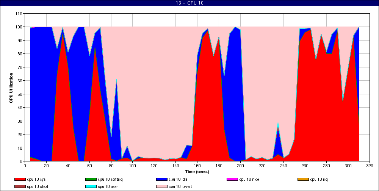Select the "cpu 10 user" legend label
Viewport: 379px width, 191px height.
108,186
